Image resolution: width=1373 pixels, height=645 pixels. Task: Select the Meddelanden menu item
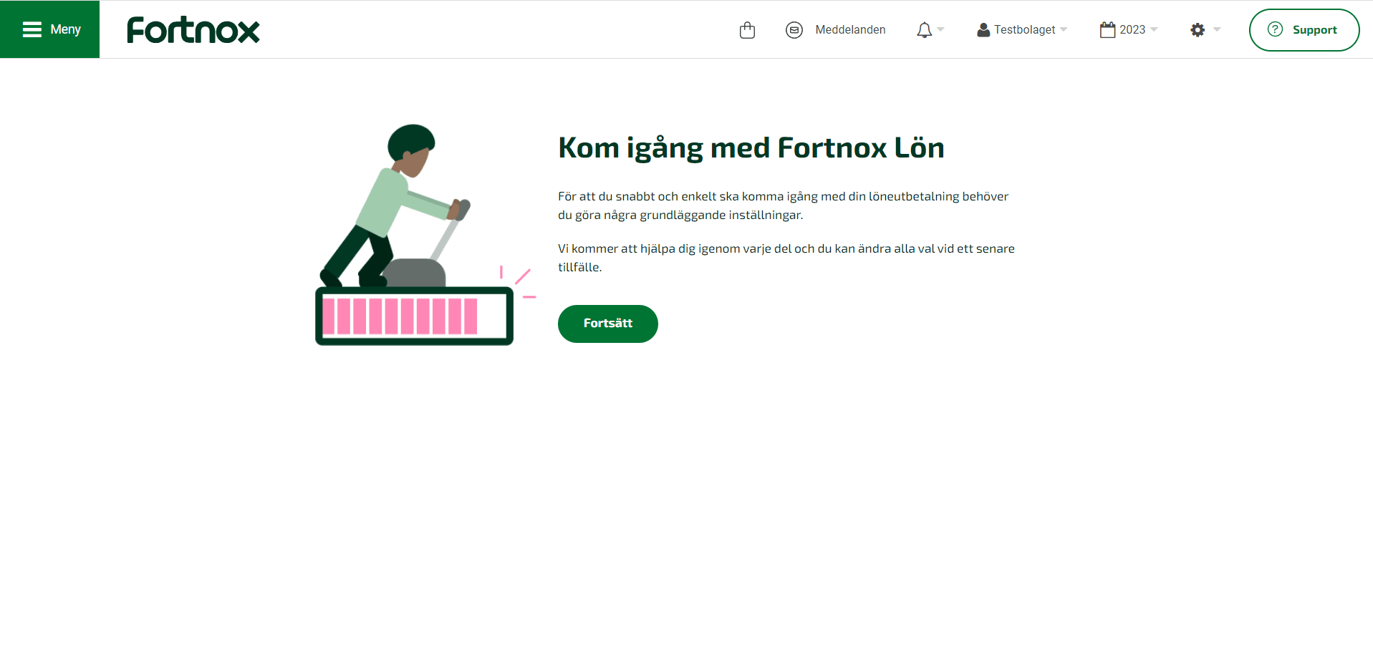(850, 29)
